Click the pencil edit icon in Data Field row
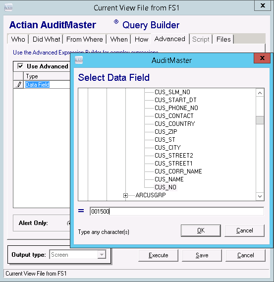This screenshot has height=282, width=274. pos(18,85)
